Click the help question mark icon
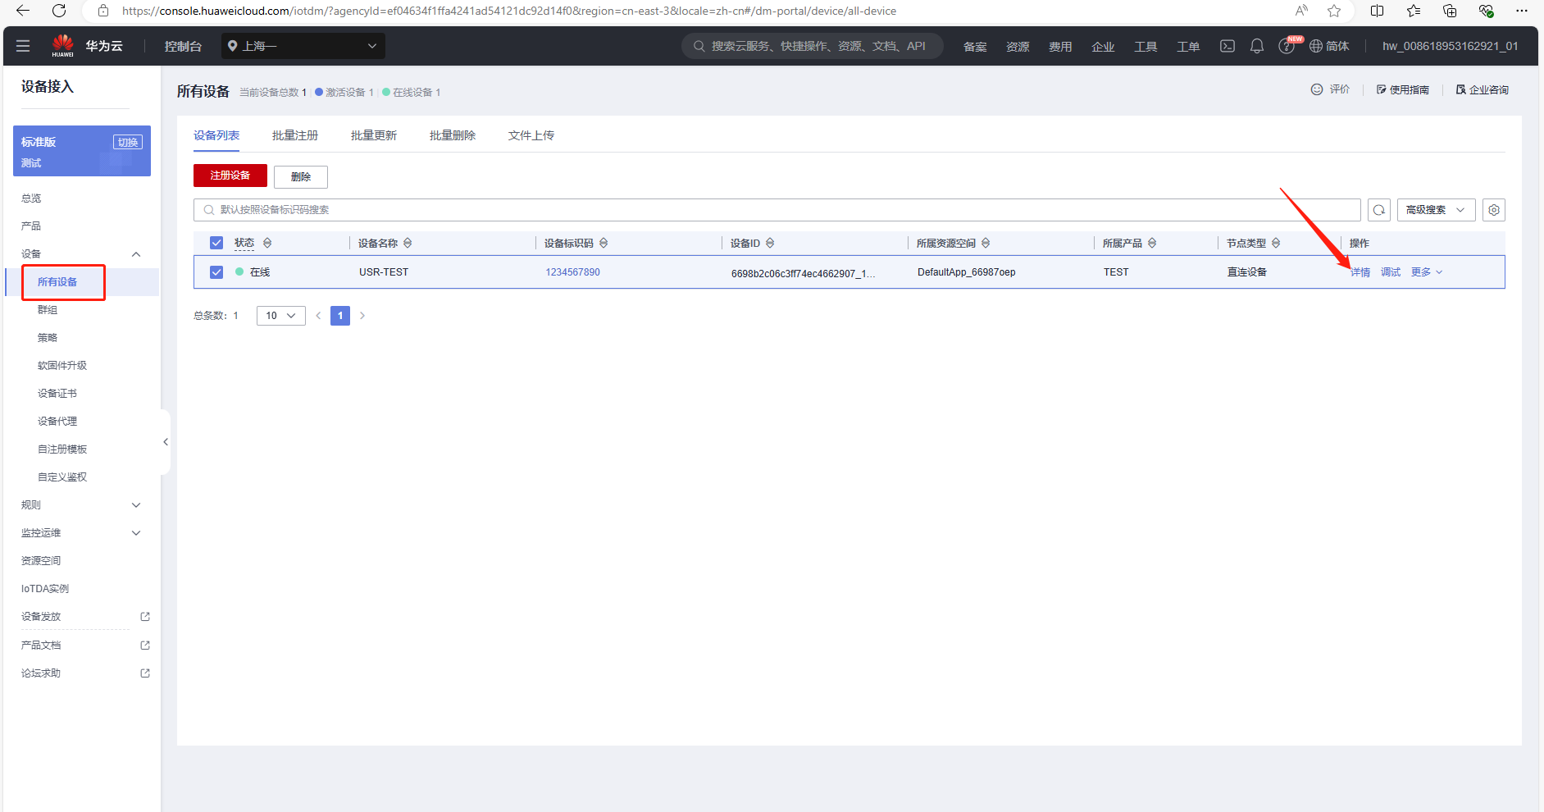 click(1286, 47)
